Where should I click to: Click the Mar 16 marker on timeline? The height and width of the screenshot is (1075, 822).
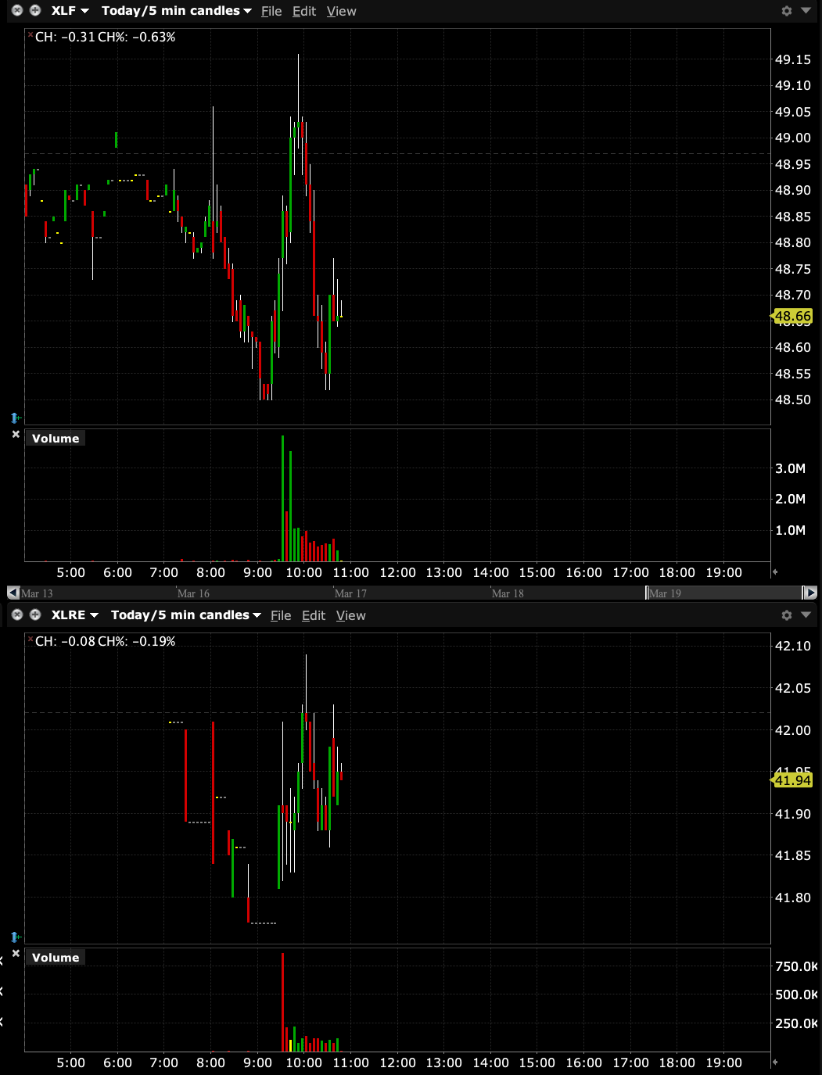(192, 593)
